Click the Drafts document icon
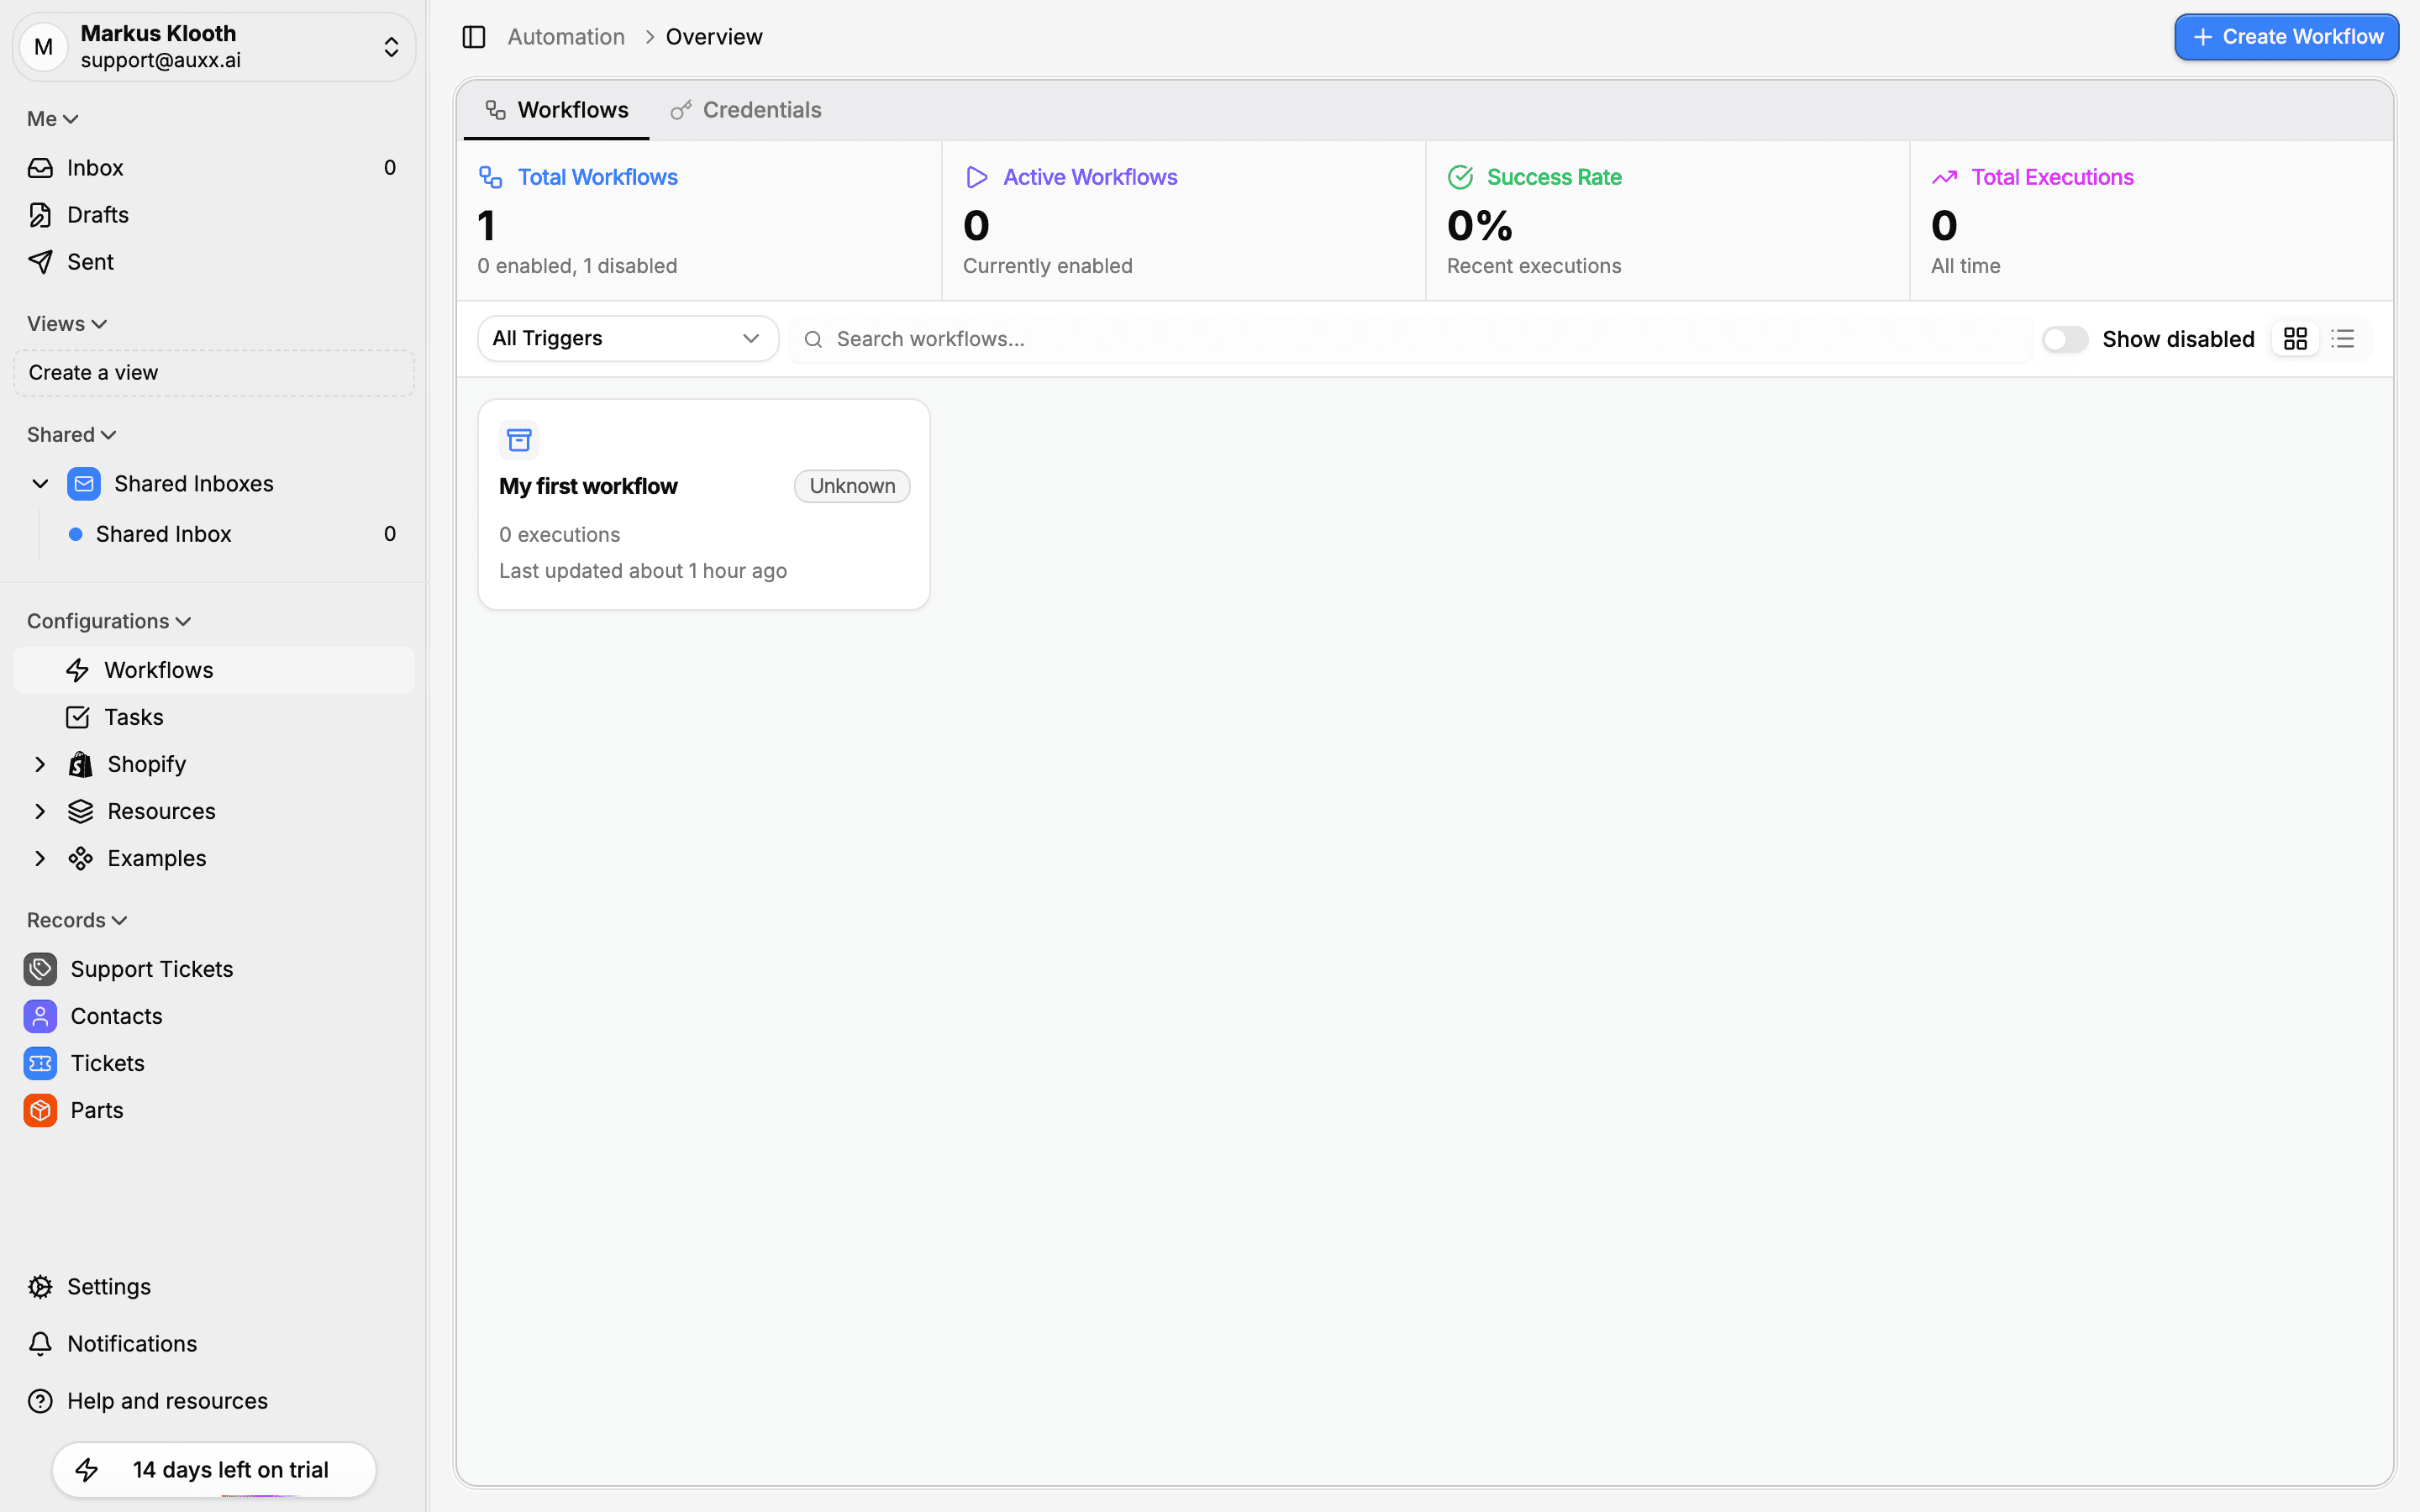The image size is (2420, 1512). [40, 215]
